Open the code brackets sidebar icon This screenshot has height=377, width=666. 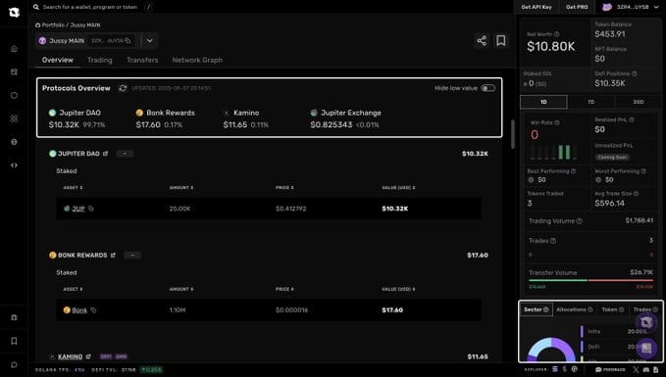click(14, 165)
